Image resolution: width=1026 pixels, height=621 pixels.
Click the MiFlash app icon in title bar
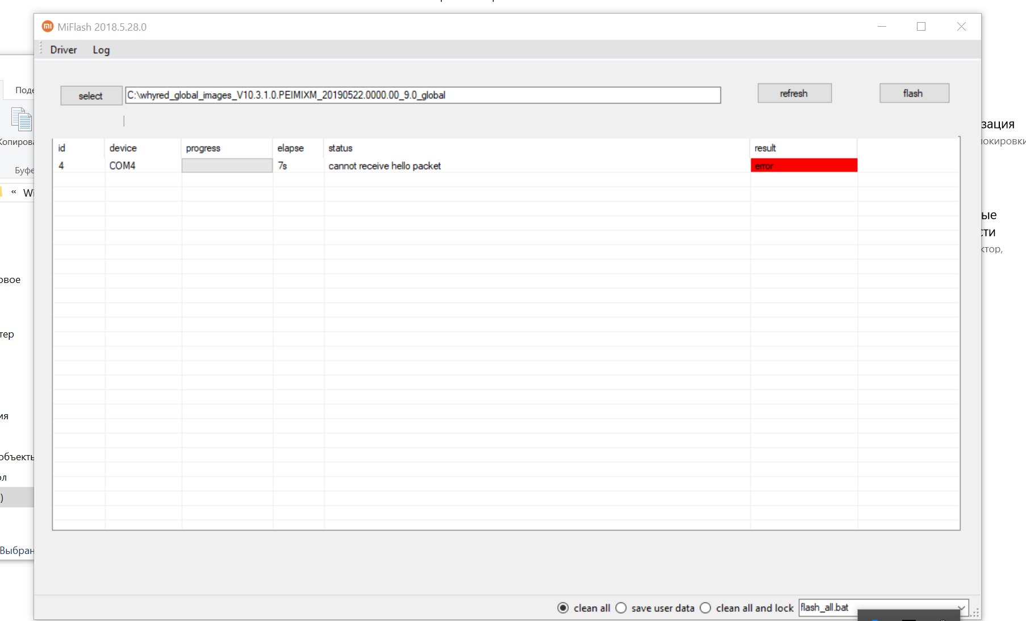coord(48,26)
